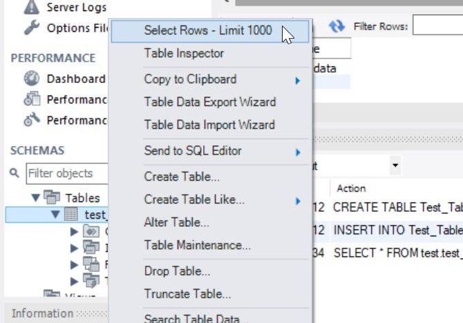Open Table Inspector from context menu
The width and height of the screenshot is (463, 323).
184,53
